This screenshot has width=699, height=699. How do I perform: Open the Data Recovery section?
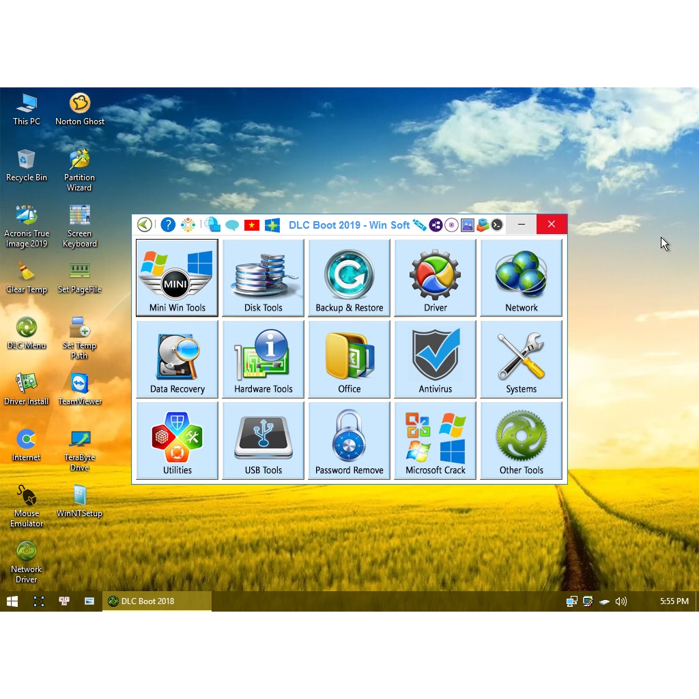[x=176, y=358]
